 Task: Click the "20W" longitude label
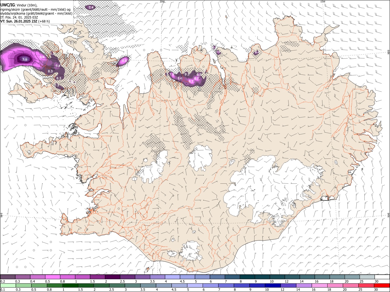162,2
